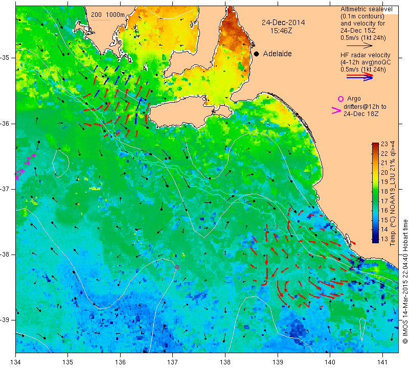Click the colorbar value 23
The width and height of the screenshot is (409, 368).
point(384,144)
